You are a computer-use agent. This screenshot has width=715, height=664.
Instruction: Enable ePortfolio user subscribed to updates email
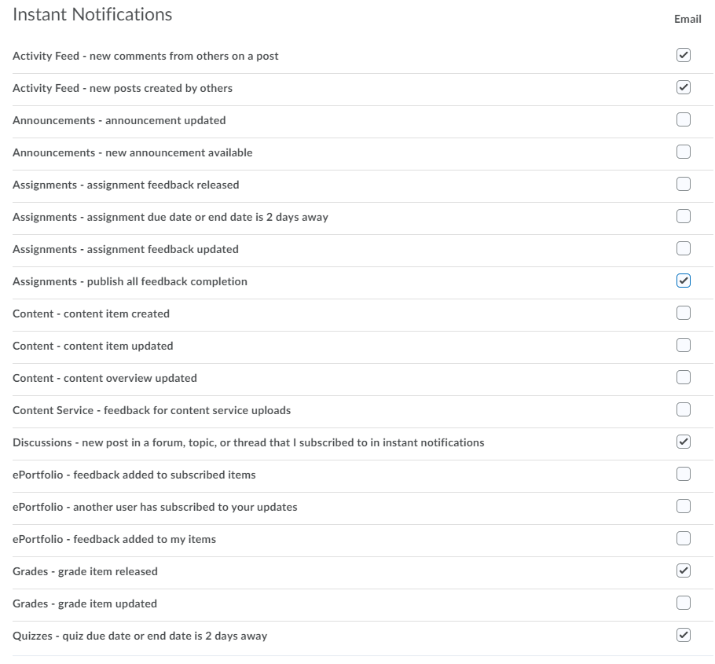[x=684, y=507]
